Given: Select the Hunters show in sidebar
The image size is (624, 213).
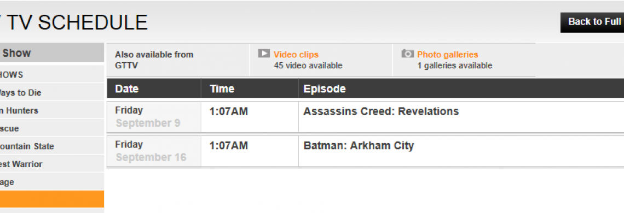Looking at the screenshot, I should pyautogui.click(x=52, y=110).
